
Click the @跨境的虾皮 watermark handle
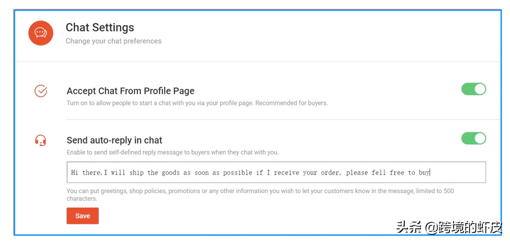click(x=464, y=227)
